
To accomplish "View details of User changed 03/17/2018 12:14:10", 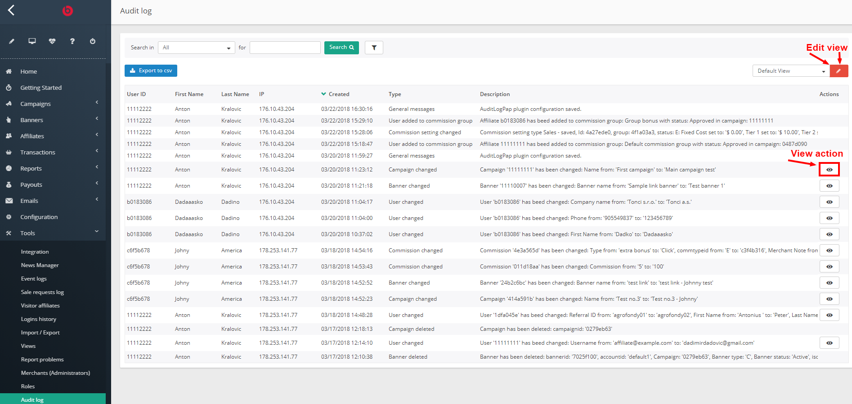I will click(829, 343).
